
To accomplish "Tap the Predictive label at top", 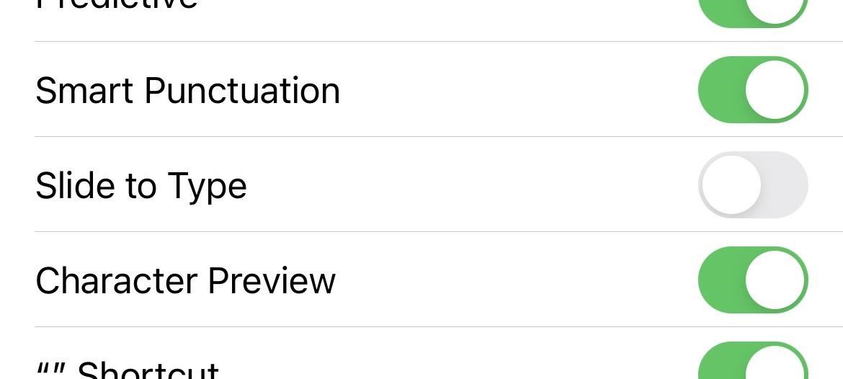I will [x=116, y=4].
